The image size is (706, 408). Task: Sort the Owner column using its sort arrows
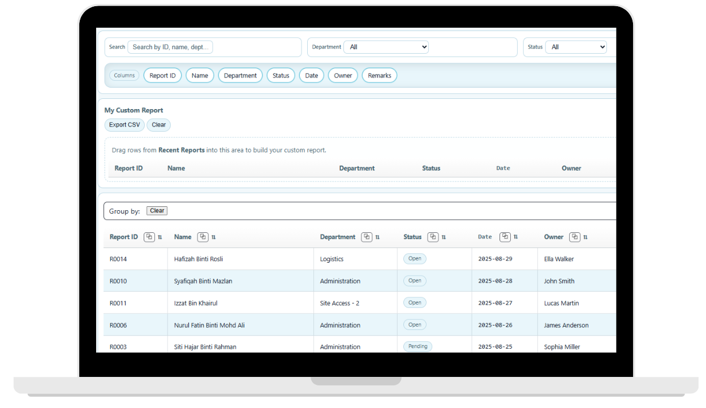586,237
